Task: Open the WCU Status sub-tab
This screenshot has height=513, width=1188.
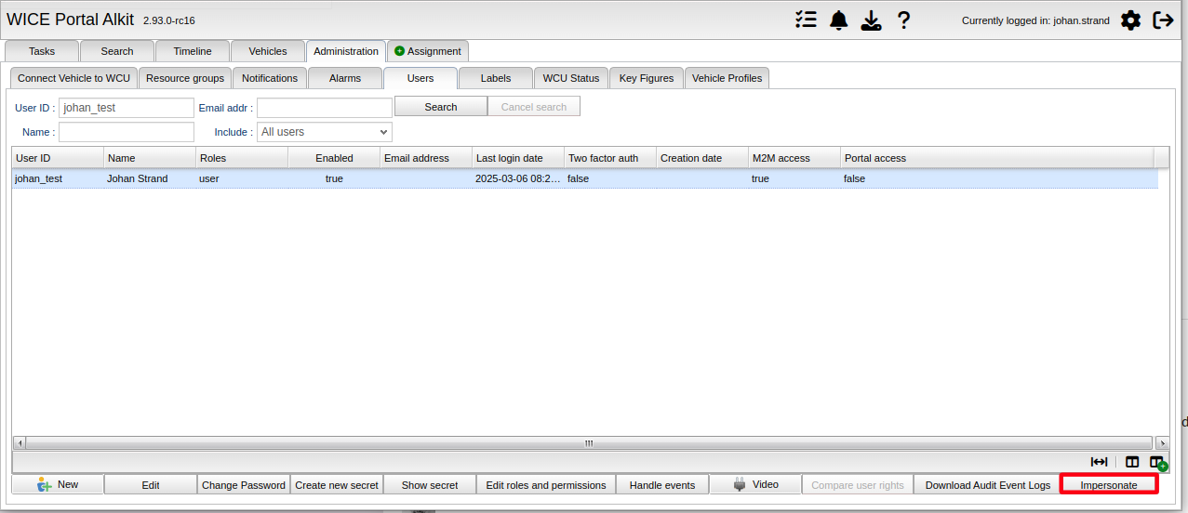Action: tap(571, 78)
